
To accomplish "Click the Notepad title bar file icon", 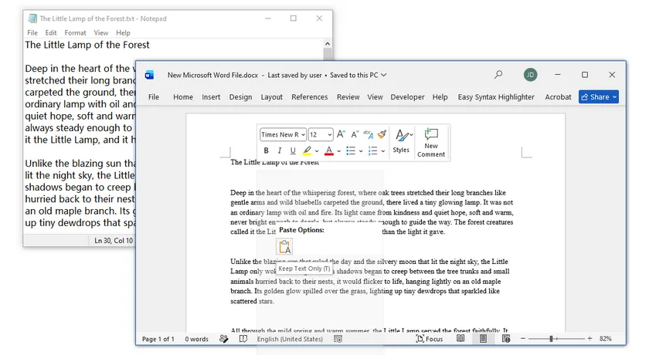I will [x=32, y=19].
